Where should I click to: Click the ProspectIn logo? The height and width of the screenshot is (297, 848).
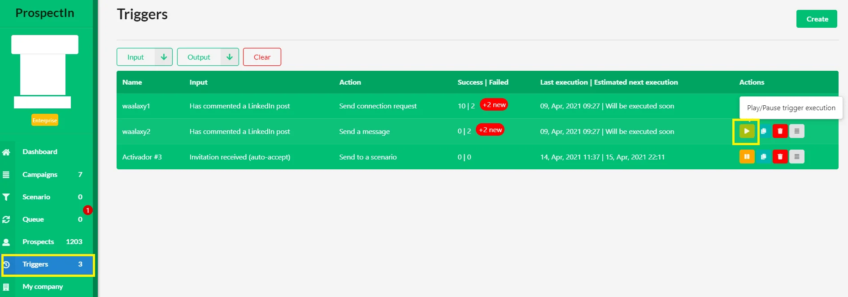(x=45, y=13)
